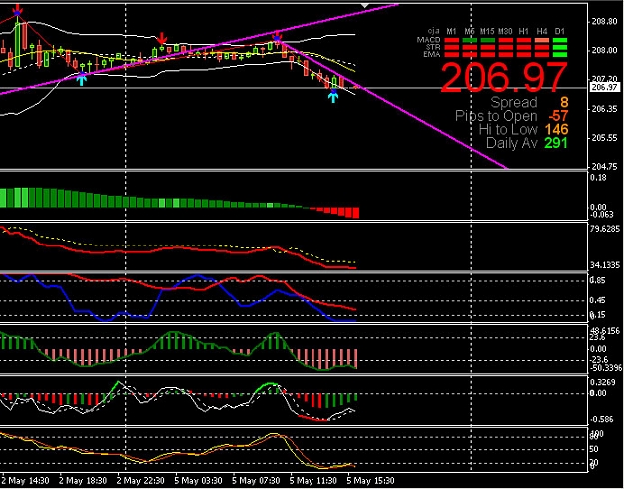
Task: Click the MACD M15 green signal block
Action: click(488, 40)
